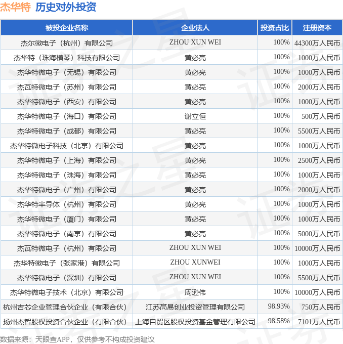Open 杰华特（珠海横琴）科技有限公司 entry

pos(67,58)
